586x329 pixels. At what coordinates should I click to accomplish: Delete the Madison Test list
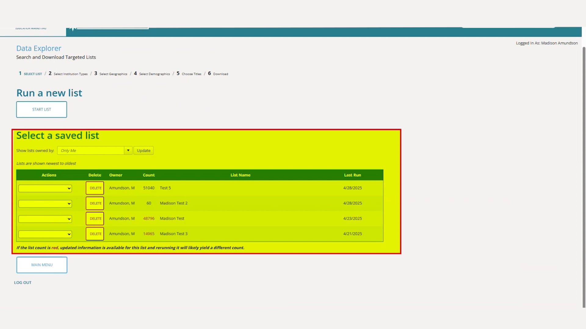click(x=95, y=218)
